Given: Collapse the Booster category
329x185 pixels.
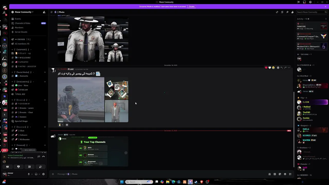Looking at the screenshot, I should click(21, 127).
